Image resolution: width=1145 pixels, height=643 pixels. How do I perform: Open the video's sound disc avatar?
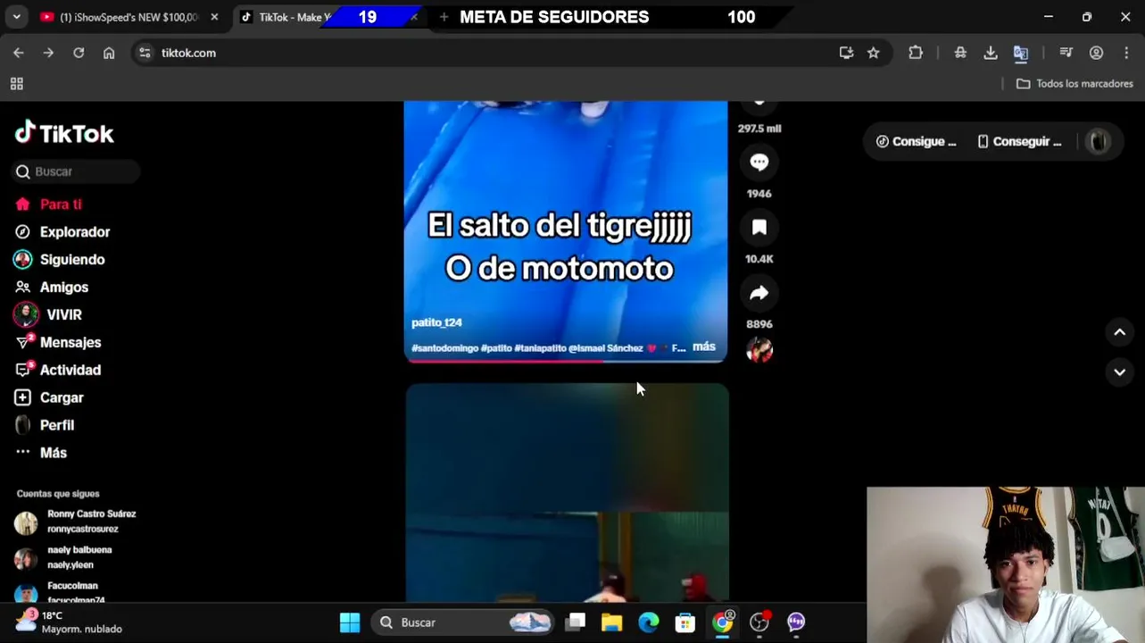[x=759, y=350]
